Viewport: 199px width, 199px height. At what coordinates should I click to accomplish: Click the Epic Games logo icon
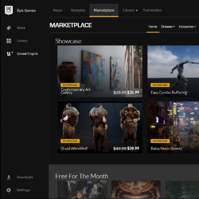click(x=9, y=10)
